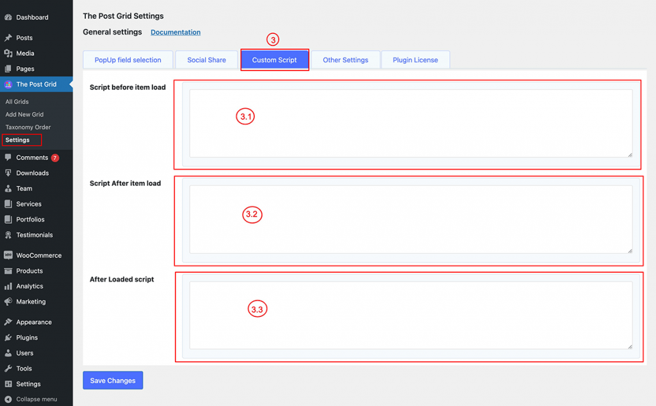Open the Appearance menu label
The width and height of the screenshot is (656, 406).
coord(34,322)
